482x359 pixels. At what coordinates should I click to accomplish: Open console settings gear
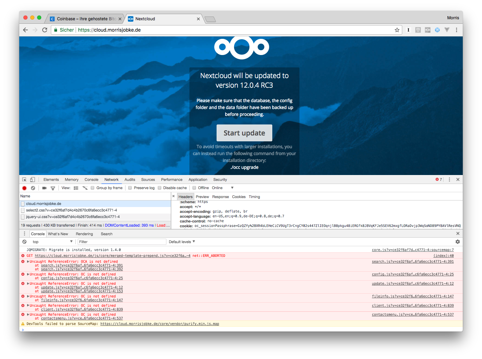[x=458, y=242]
